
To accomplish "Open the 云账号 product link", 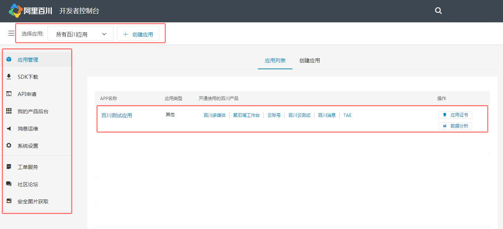I will pyautogui.click(x=274, y=115).
